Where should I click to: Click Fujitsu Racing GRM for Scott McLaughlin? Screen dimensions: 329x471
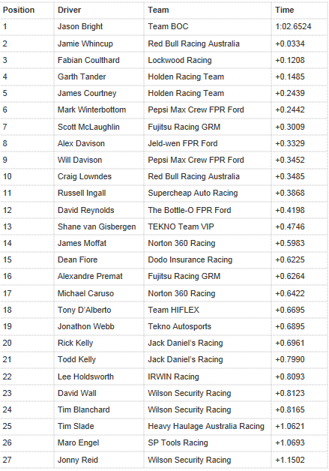[184, 127]
